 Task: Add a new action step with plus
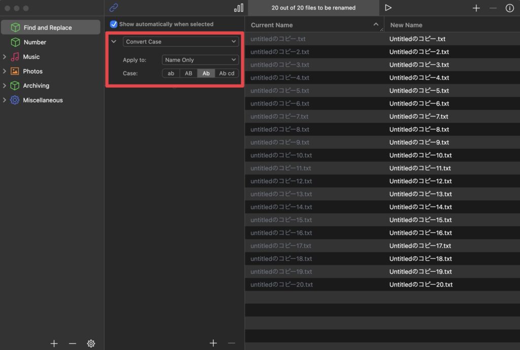click(213, 343)
